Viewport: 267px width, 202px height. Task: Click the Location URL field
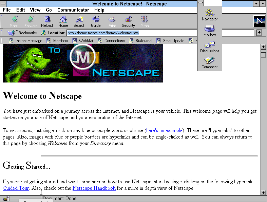160,33
